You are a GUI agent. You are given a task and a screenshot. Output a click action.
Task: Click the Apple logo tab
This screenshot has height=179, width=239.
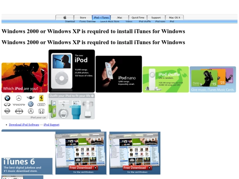click(x=65, y=18)
